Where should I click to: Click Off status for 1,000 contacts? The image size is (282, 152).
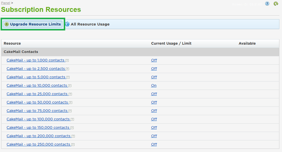pyautogui.click(x=154, y=60)
